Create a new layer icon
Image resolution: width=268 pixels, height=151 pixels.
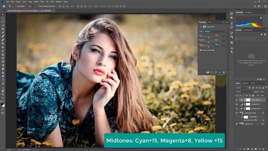259,149
